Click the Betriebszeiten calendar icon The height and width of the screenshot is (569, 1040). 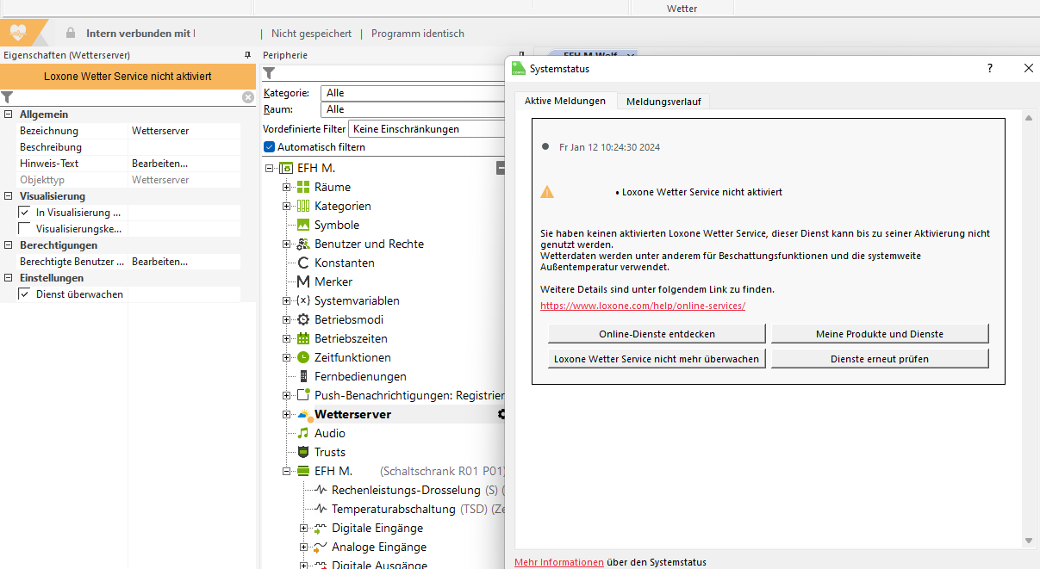click(x=303, y=338)
